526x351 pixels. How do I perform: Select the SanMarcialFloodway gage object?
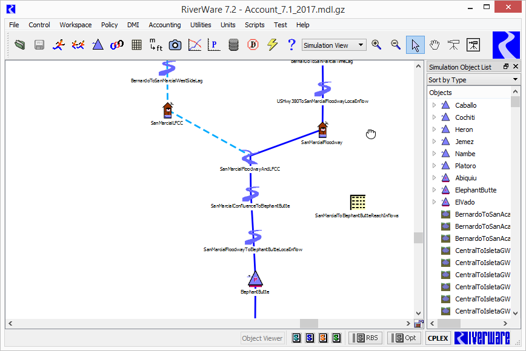point(323,130)
